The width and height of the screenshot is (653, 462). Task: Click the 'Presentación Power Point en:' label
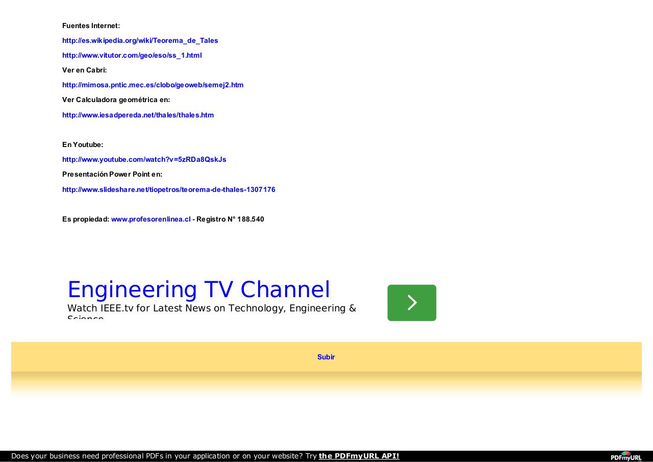[112, 174]
